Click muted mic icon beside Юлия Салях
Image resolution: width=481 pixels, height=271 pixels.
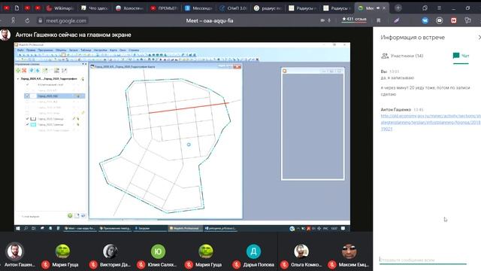tap(141, 264)
